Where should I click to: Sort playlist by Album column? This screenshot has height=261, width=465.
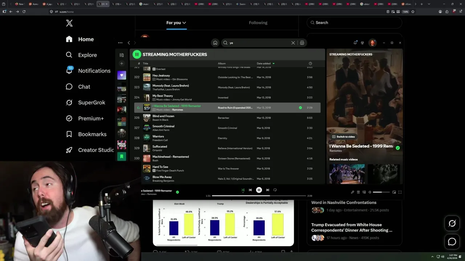tap(222, 63)
